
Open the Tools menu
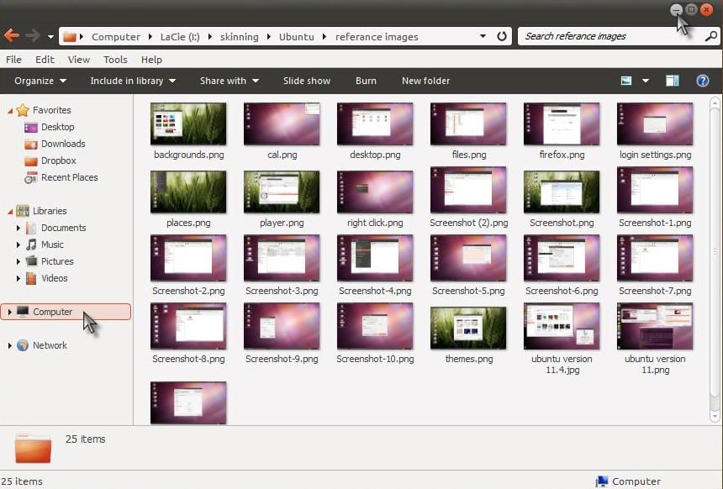(x=115, y=60)
